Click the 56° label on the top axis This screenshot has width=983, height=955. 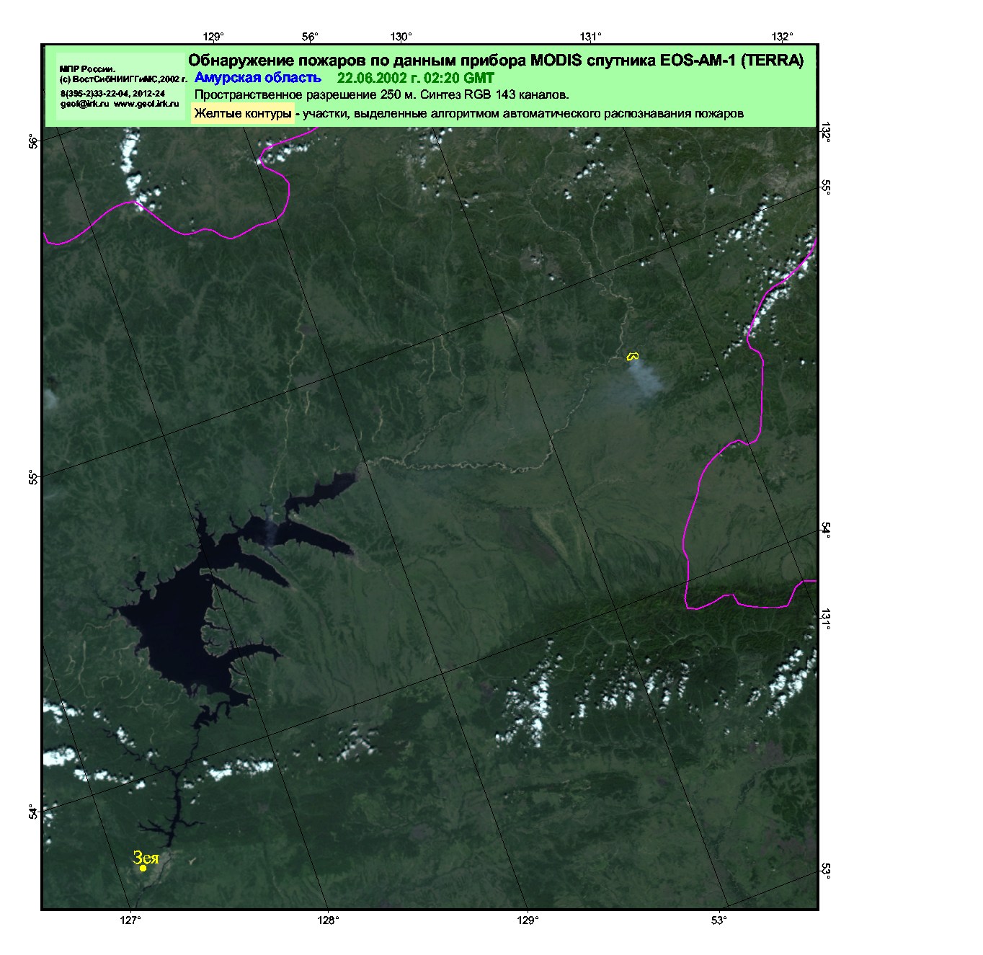click(x=310, y=36)
